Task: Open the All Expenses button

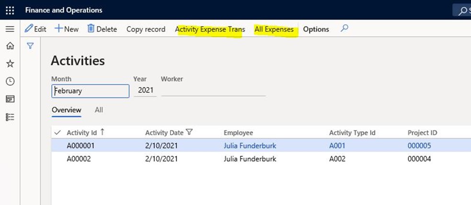Action: pos(274,29)
